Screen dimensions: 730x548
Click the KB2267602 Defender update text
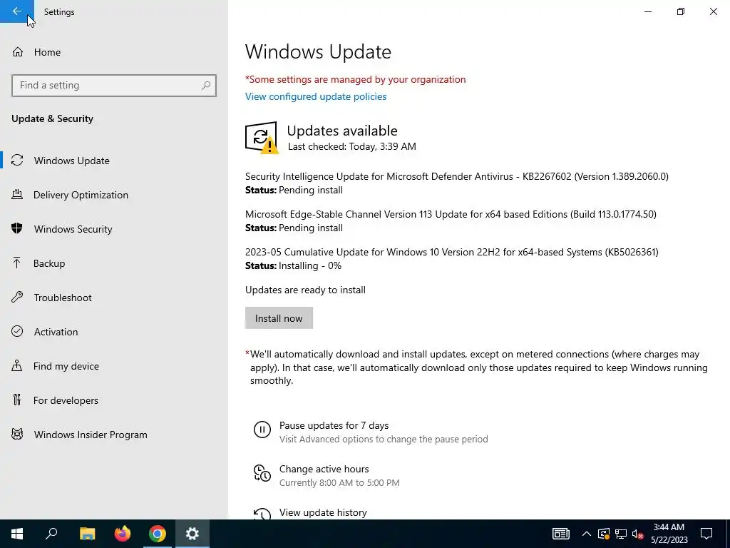click(x=457, y=177)
